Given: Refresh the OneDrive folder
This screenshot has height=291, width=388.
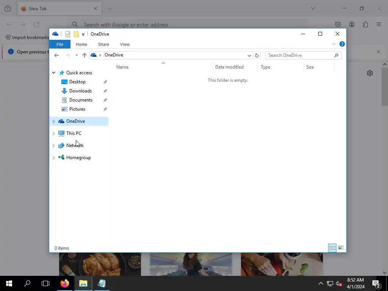Looking at the screenshot, I should coord(257,55).
